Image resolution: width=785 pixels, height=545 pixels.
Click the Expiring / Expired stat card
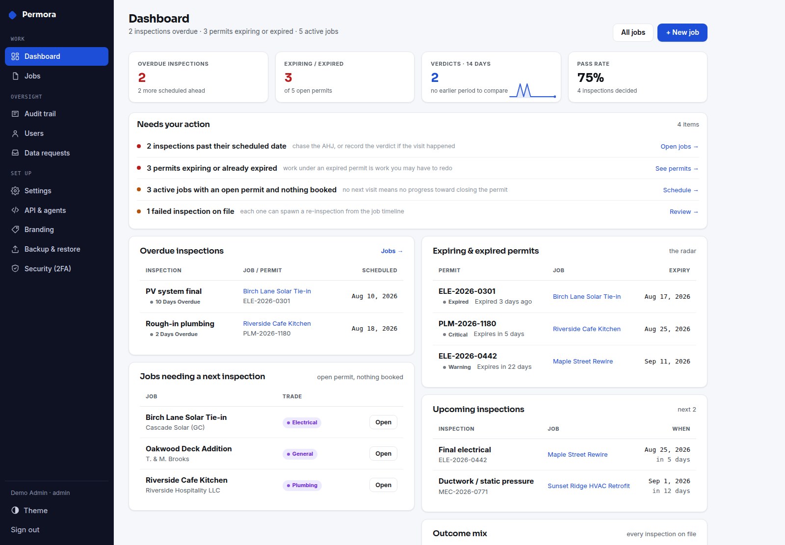point(345,77)
